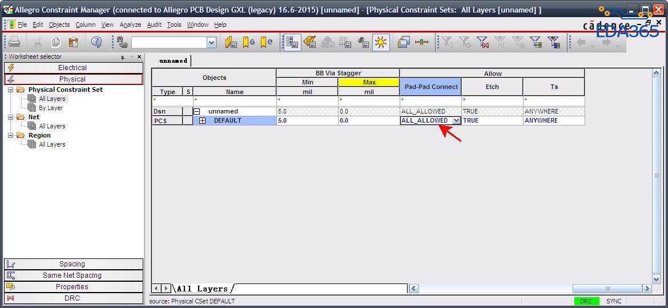Open the Pad-Pad Connect ALL_ALLOWED dropdown

[x=456, y=121]
